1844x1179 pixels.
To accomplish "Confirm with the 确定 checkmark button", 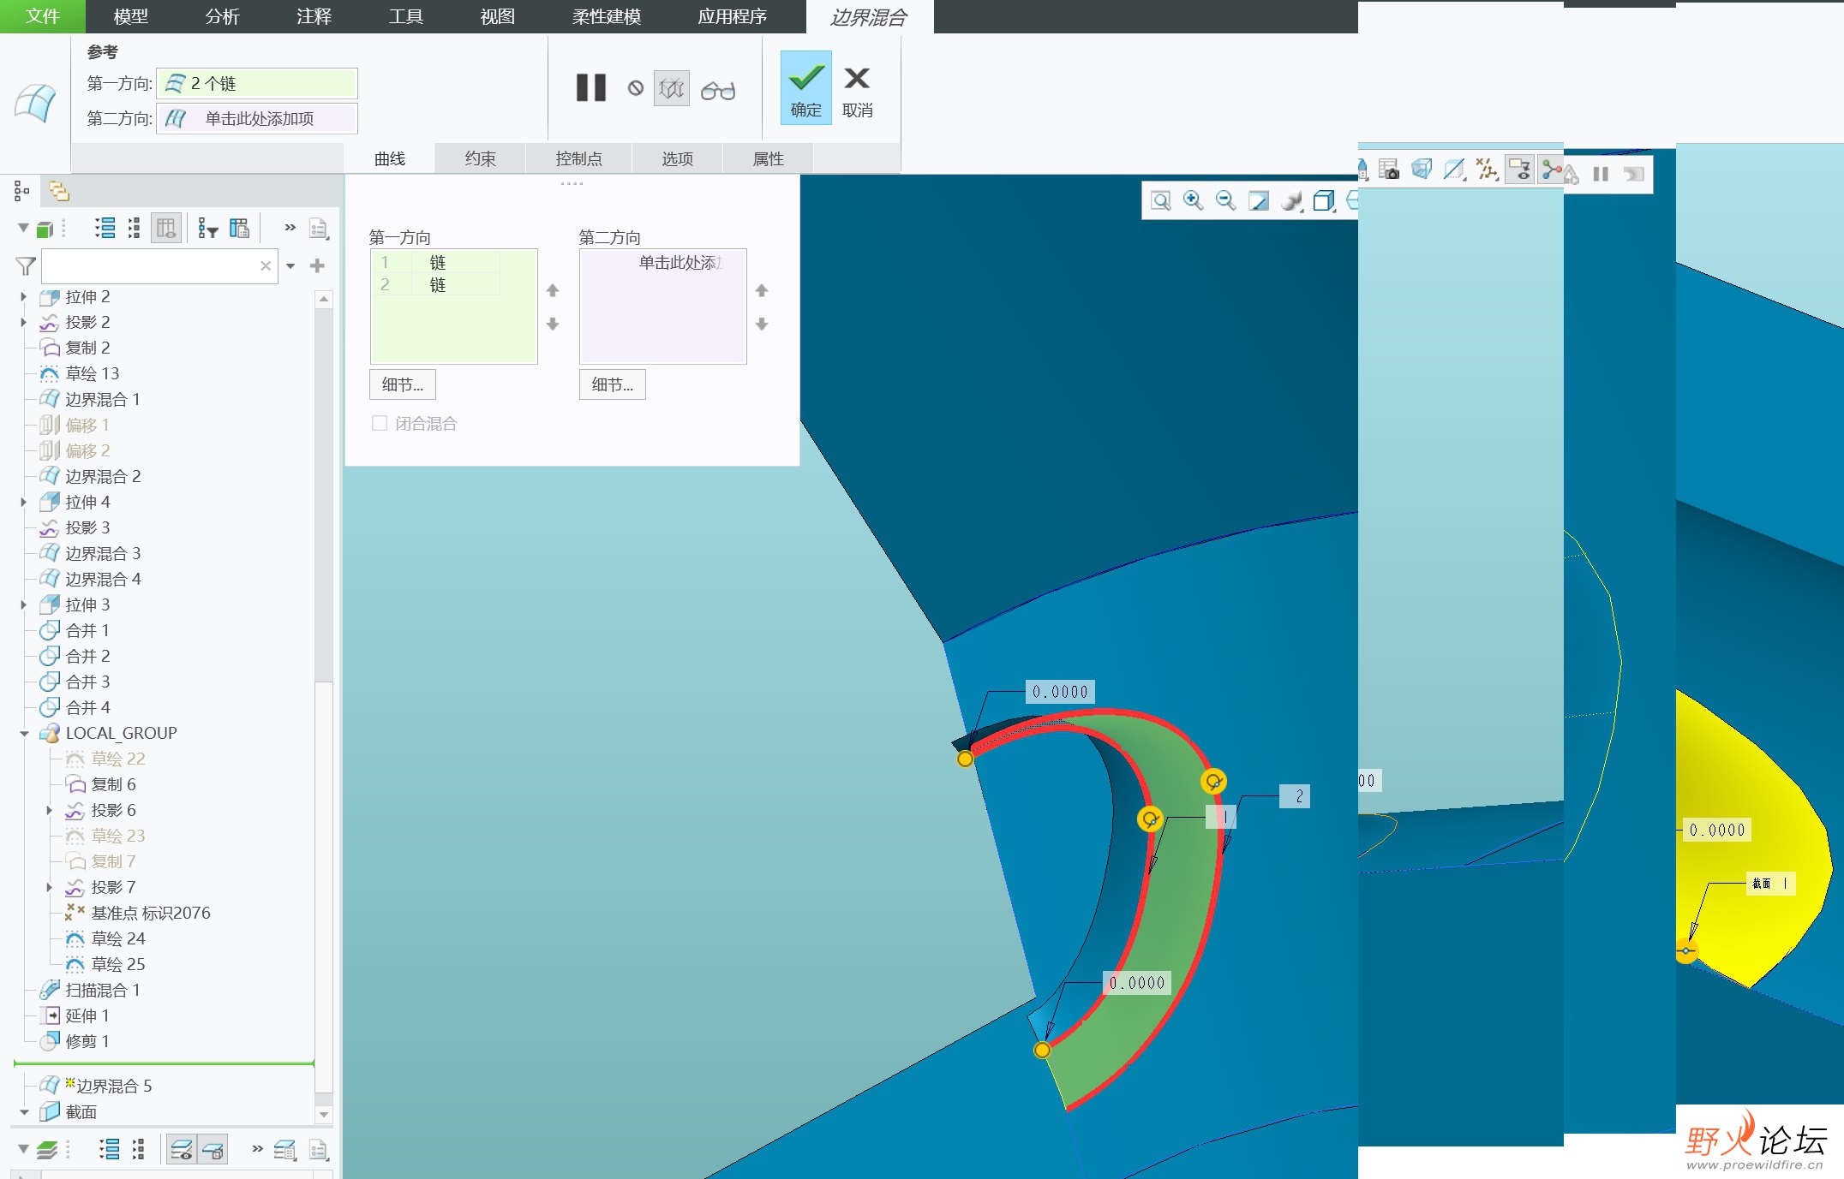I will [805, 88].
